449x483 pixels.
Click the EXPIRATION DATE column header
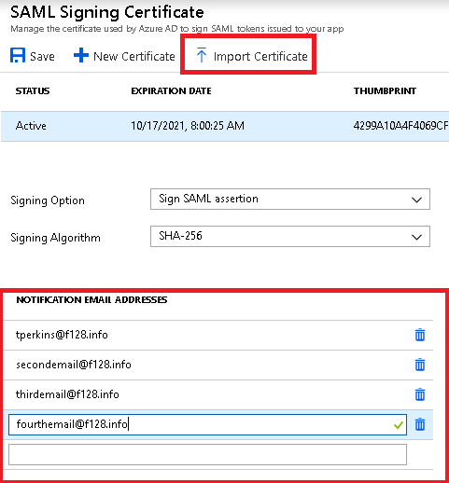pos(171,90)
